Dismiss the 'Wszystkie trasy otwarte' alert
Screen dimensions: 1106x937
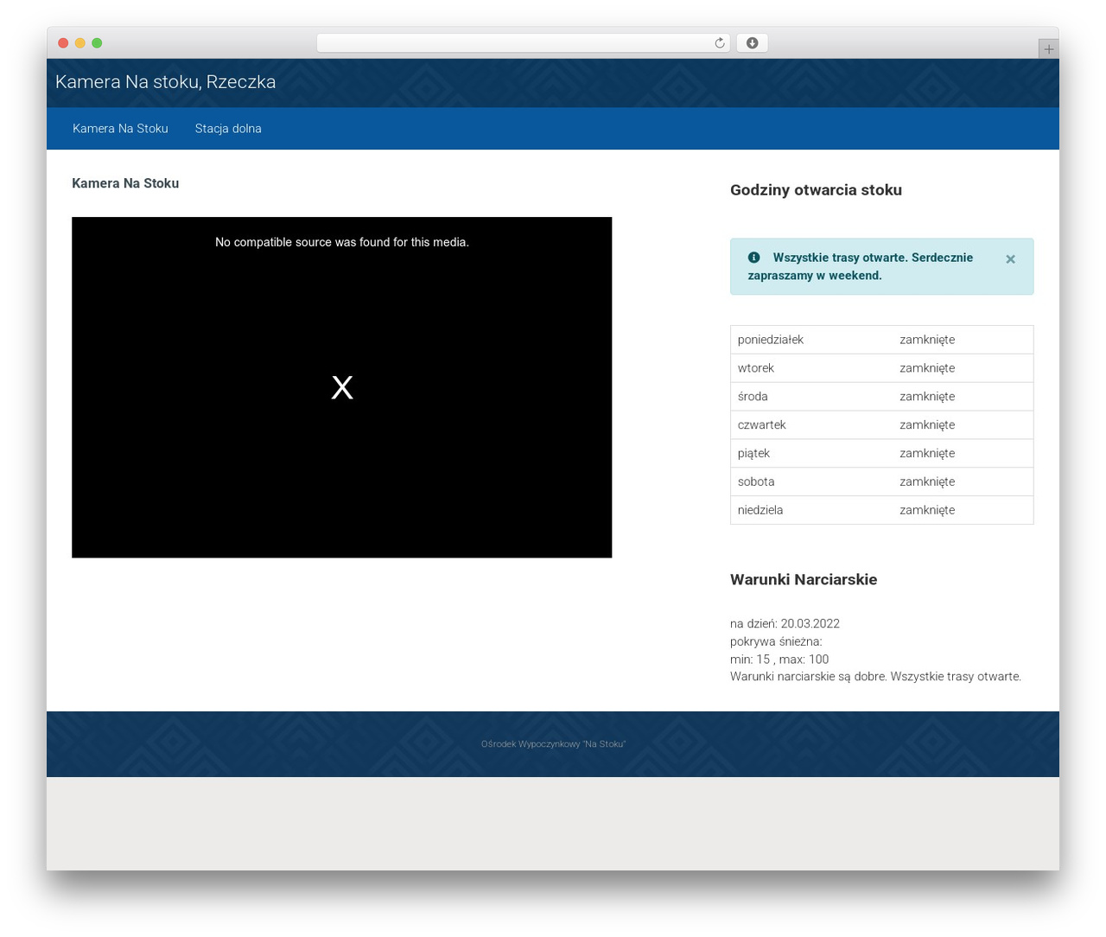(1010, 258)
